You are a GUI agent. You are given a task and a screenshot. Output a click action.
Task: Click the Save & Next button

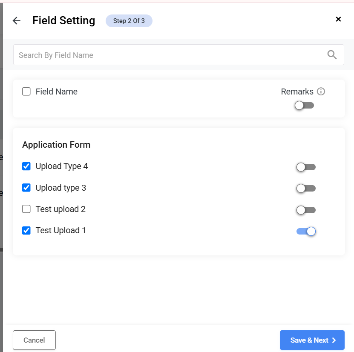[312, 340]
